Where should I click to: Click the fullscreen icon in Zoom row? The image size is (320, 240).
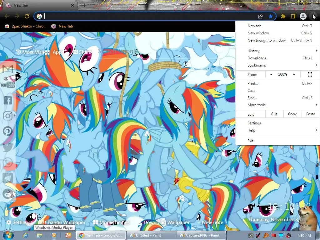click(x=310, y=74)
